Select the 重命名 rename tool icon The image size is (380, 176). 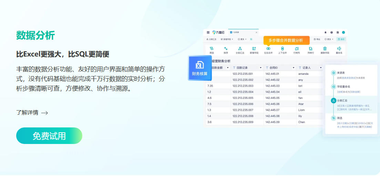339,49
